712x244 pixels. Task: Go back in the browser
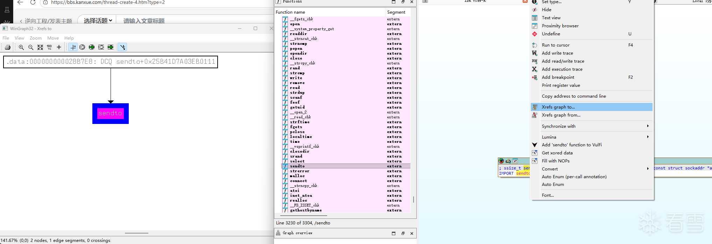20,2
